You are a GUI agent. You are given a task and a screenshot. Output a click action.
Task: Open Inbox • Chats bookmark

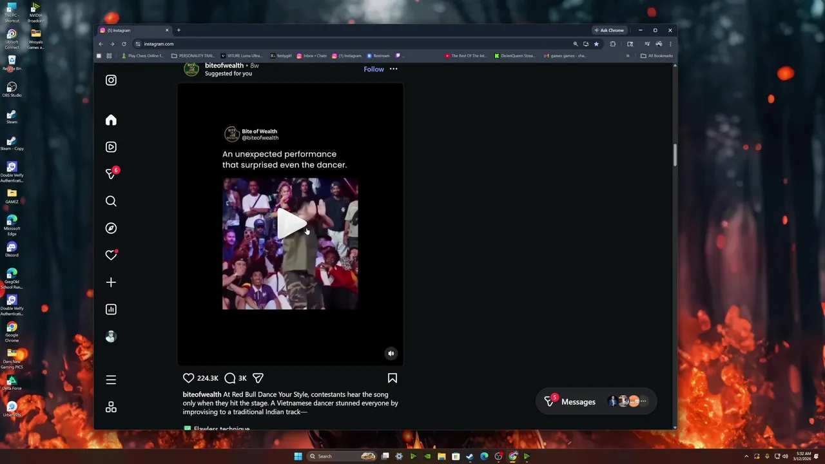coord(311,56)
